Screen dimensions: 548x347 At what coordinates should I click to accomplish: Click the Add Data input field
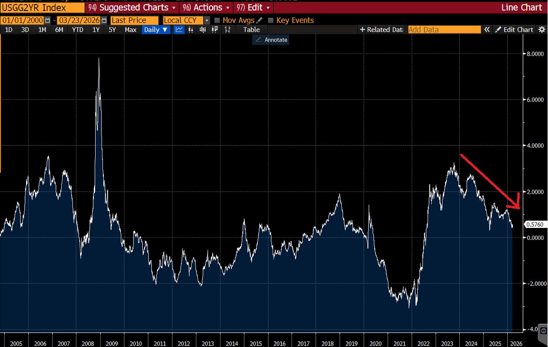445,30
